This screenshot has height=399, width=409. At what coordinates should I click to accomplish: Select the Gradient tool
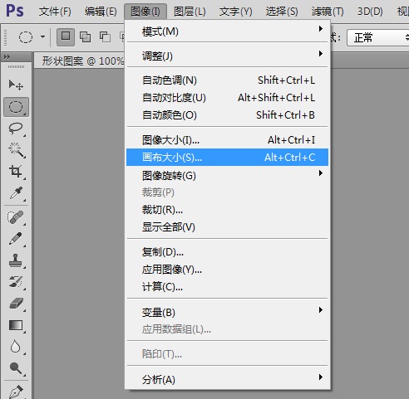click(x=16, y=325)
